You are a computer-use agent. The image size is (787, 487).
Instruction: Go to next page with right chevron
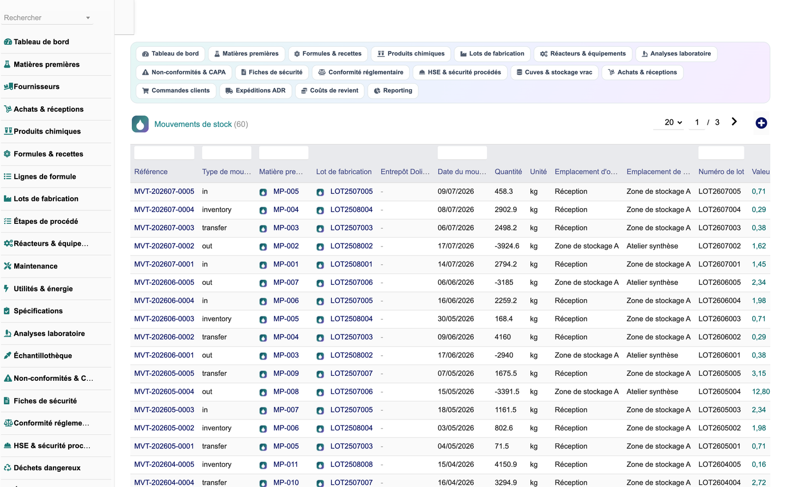pos(734,121)
